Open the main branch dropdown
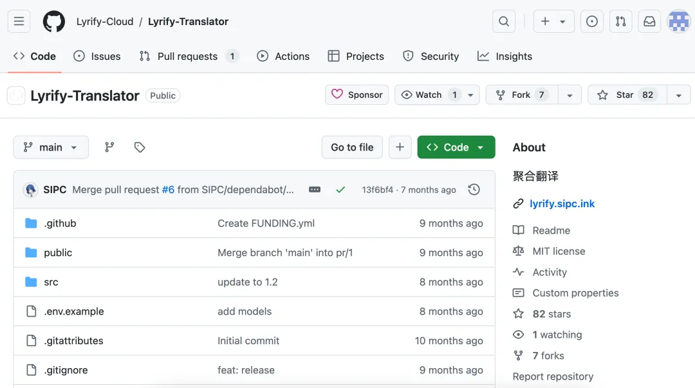Viewport: 695px width, 388px height. point(51,147)
